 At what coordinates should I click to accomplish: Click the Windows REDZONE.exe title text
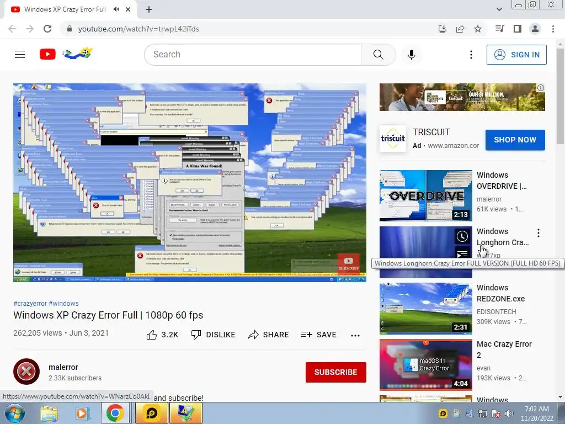[x=500, y=293]
